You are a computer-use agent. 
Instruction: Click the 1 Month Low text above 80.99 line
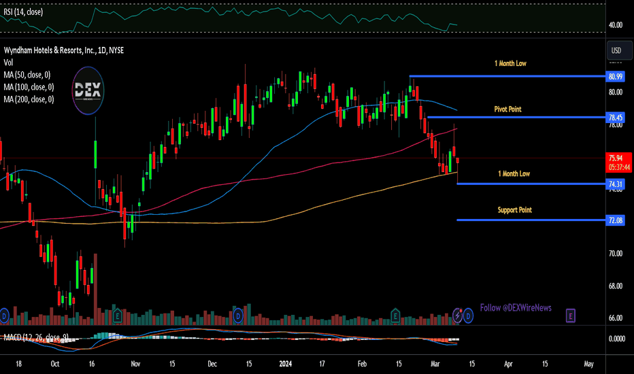coord(510,63)
